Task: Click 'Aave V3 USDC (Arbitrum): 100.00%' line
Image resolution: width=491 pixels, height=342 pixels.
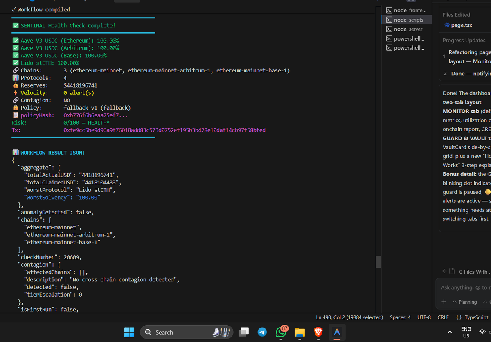Action: coord(70,48)
